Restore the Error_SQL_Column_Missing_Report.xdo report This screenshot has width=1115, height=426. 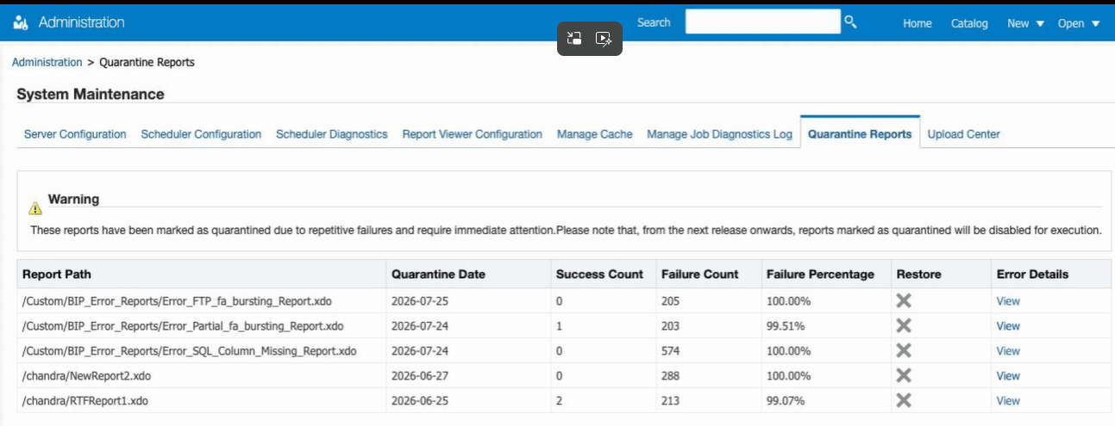904,350
